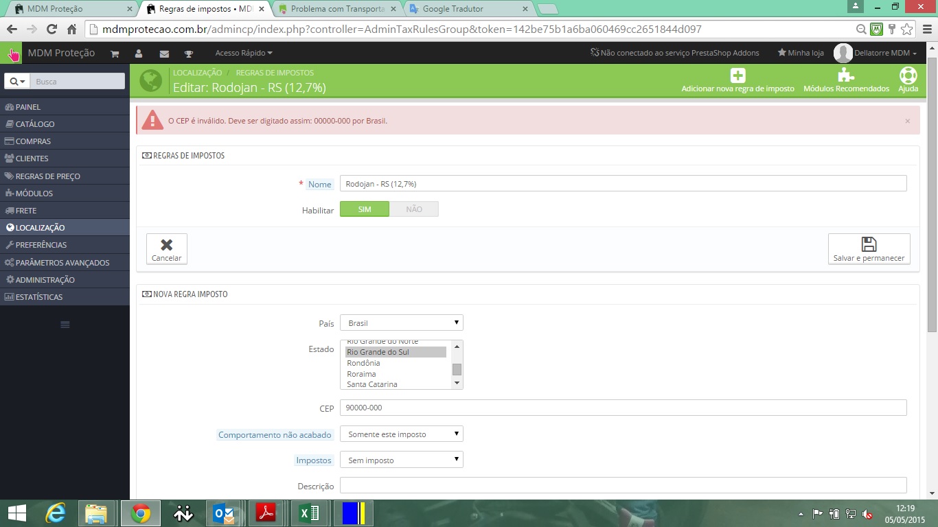The image size is (938, 527).
Task: Collapse the sidebar with hamburger icon
Action: [65, 325]
